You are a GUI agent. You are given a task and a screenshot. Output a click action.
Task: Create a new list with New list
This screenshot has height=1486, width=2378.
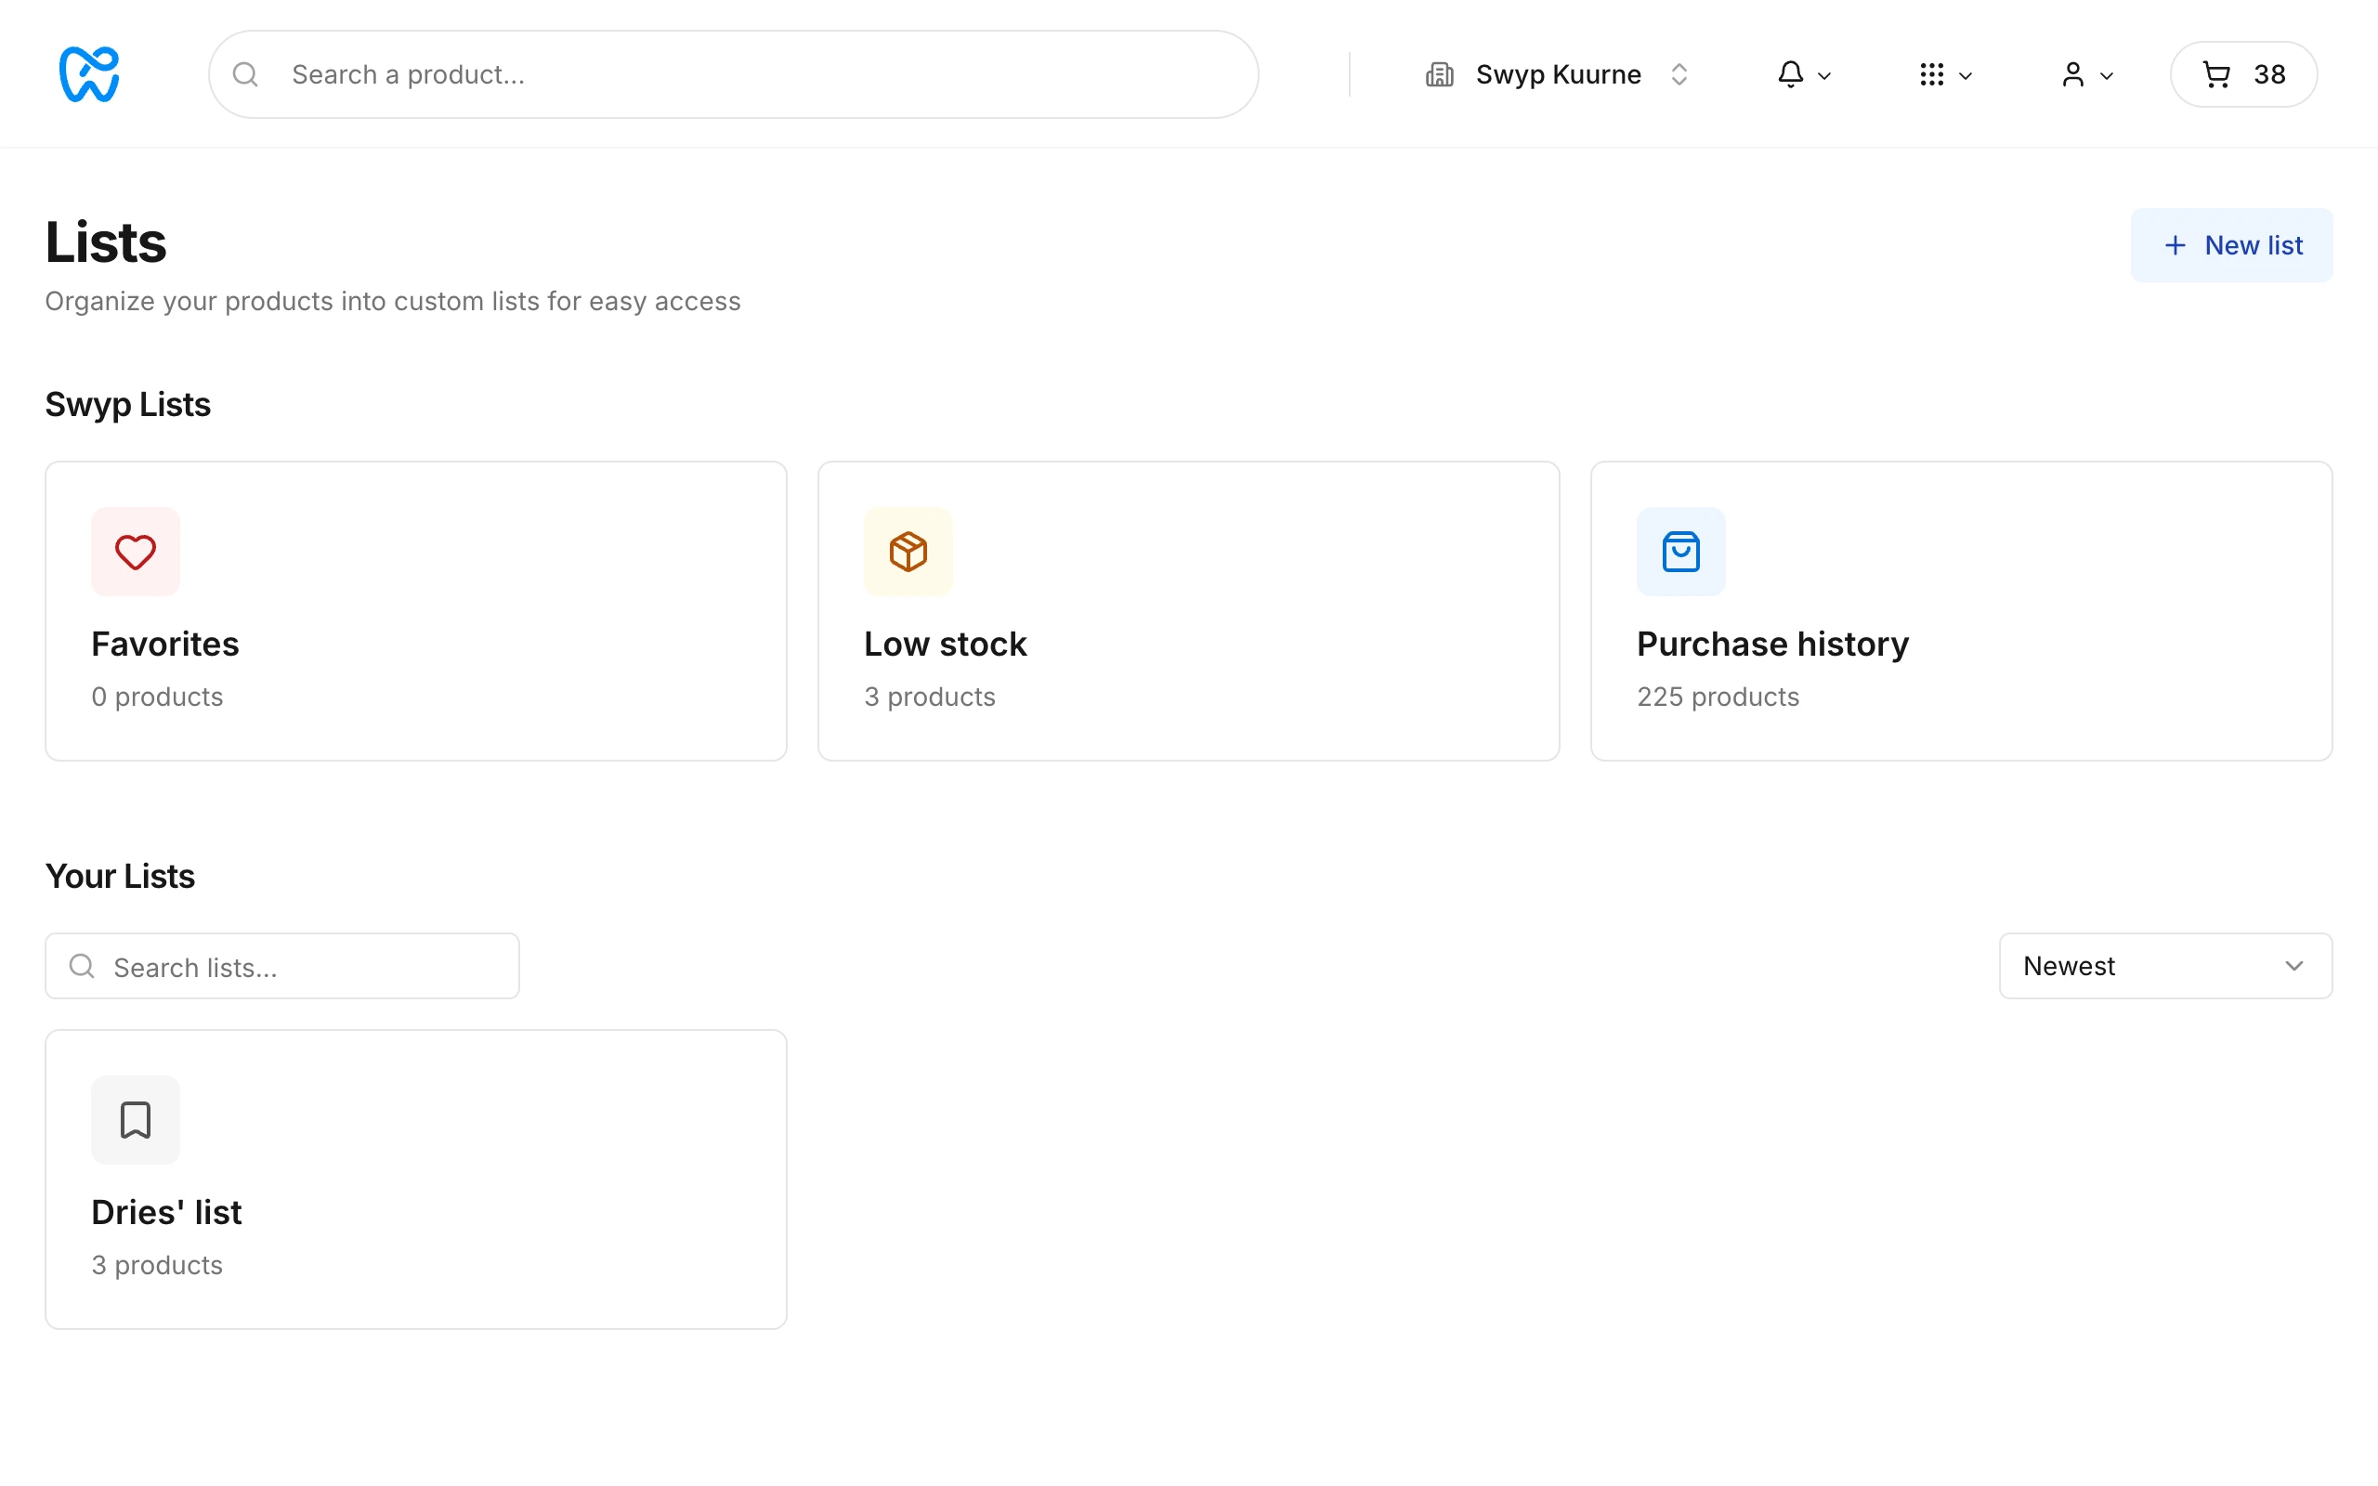coord(2231,244)
